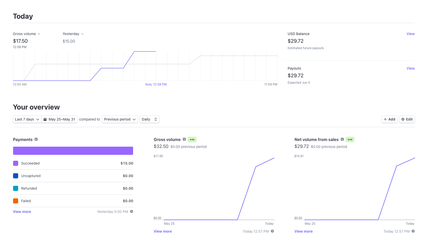Click clock icon next to Yesterday 5:00 PM
The image size is (428, 249).
pos(132,211)
